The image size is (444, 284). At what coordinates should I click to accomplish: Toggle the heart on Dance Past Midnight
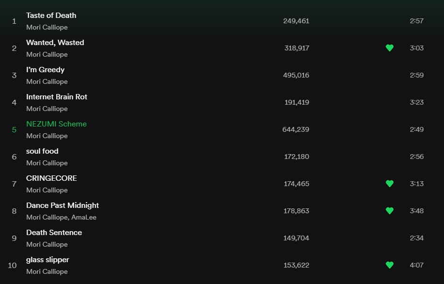(x=390, y=211)
